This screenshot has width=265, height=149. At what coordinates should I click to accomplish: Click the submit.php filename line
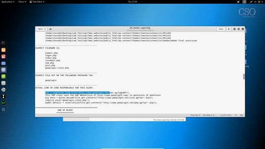51,53
